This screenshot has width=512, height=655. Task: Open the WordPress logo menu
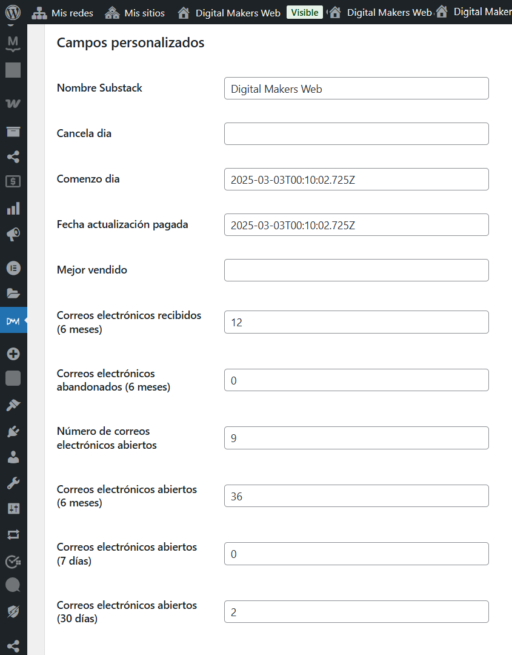coord(13,12)
